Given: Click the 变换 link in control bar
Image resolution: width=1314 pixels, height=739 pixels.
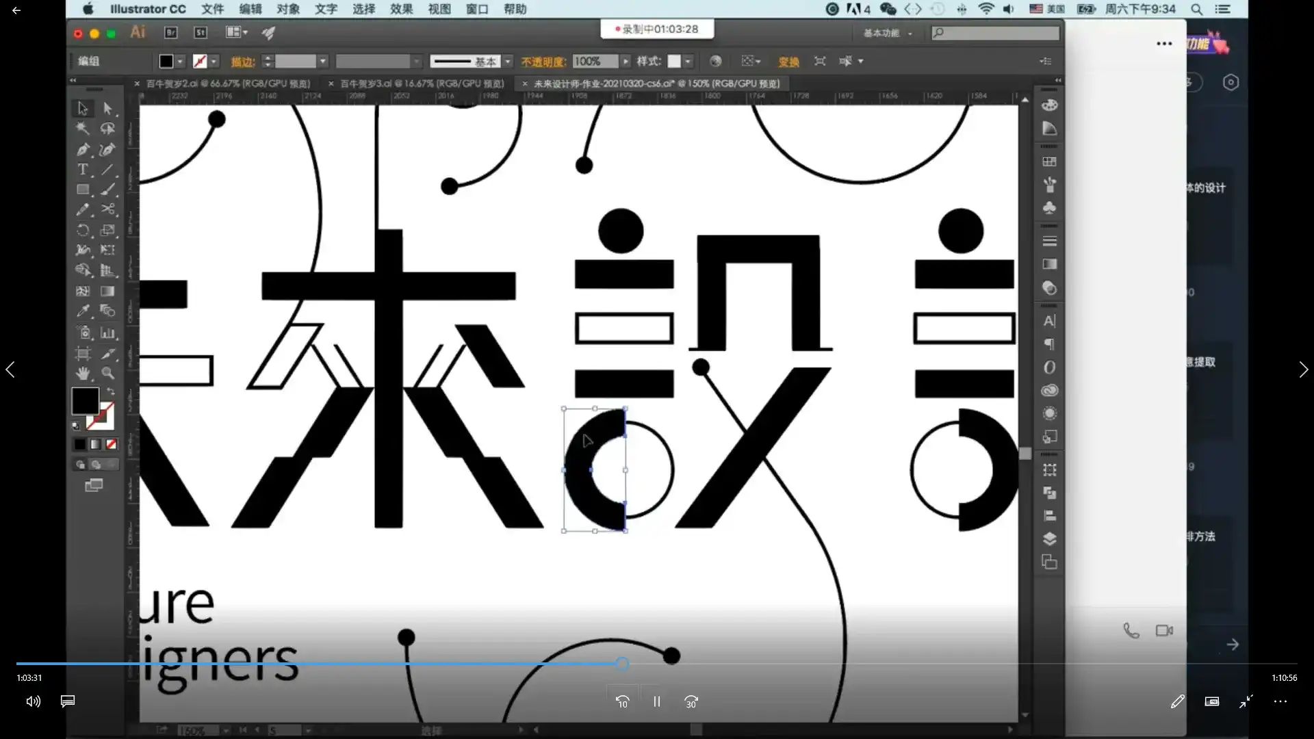Looking at the screenshot, I should click(x=788, y=62).
